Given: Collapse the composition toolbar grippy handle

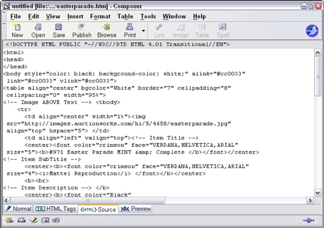Looking at the screenshot, I should (x=4, y=30).
